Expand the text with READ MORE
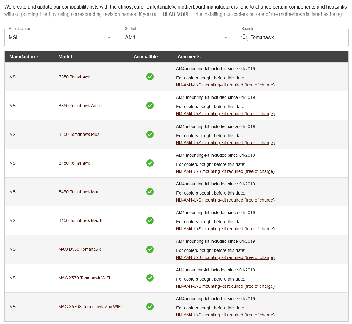 (176, 14)
